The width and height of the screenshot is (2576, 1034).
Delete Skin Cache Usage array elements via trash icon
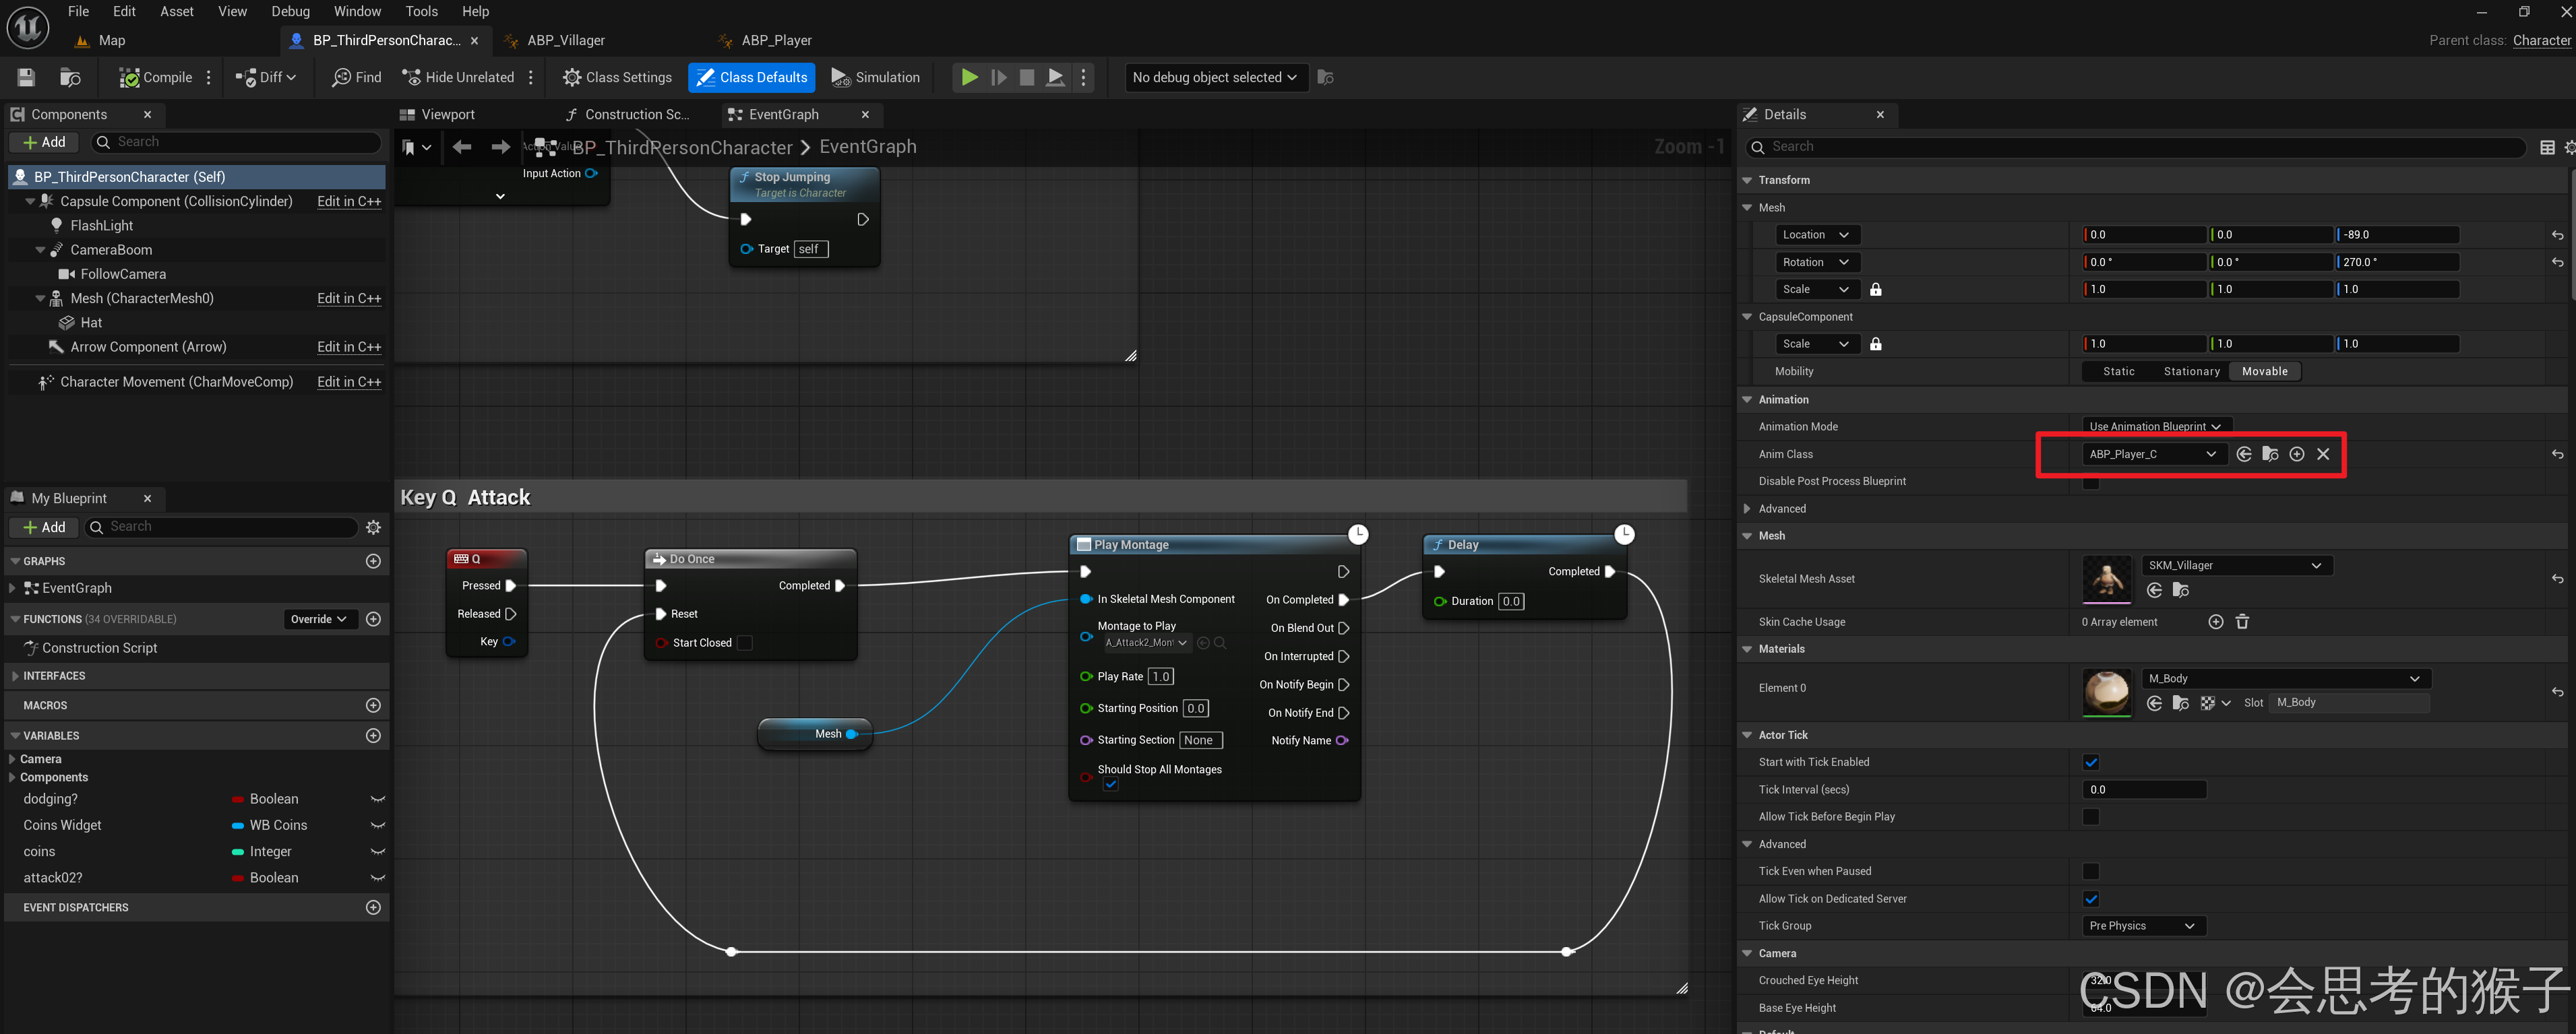[x=2242, y=621]
